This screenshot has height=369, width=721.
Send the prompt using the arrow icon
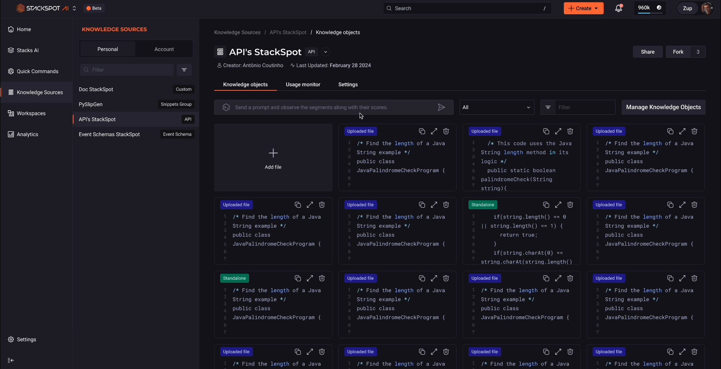coord(442,107)
